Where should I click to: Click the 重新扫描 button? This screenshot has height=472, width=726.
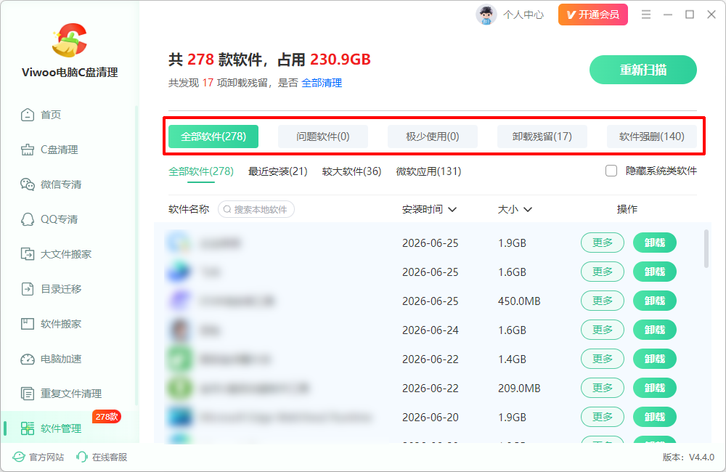click(643, 70)
